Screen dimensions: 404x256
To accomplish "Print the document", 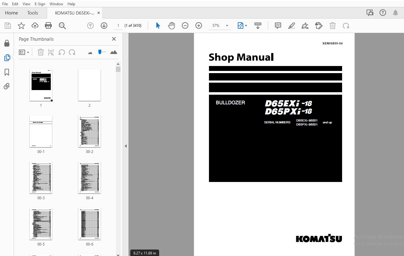I will 48,26.
